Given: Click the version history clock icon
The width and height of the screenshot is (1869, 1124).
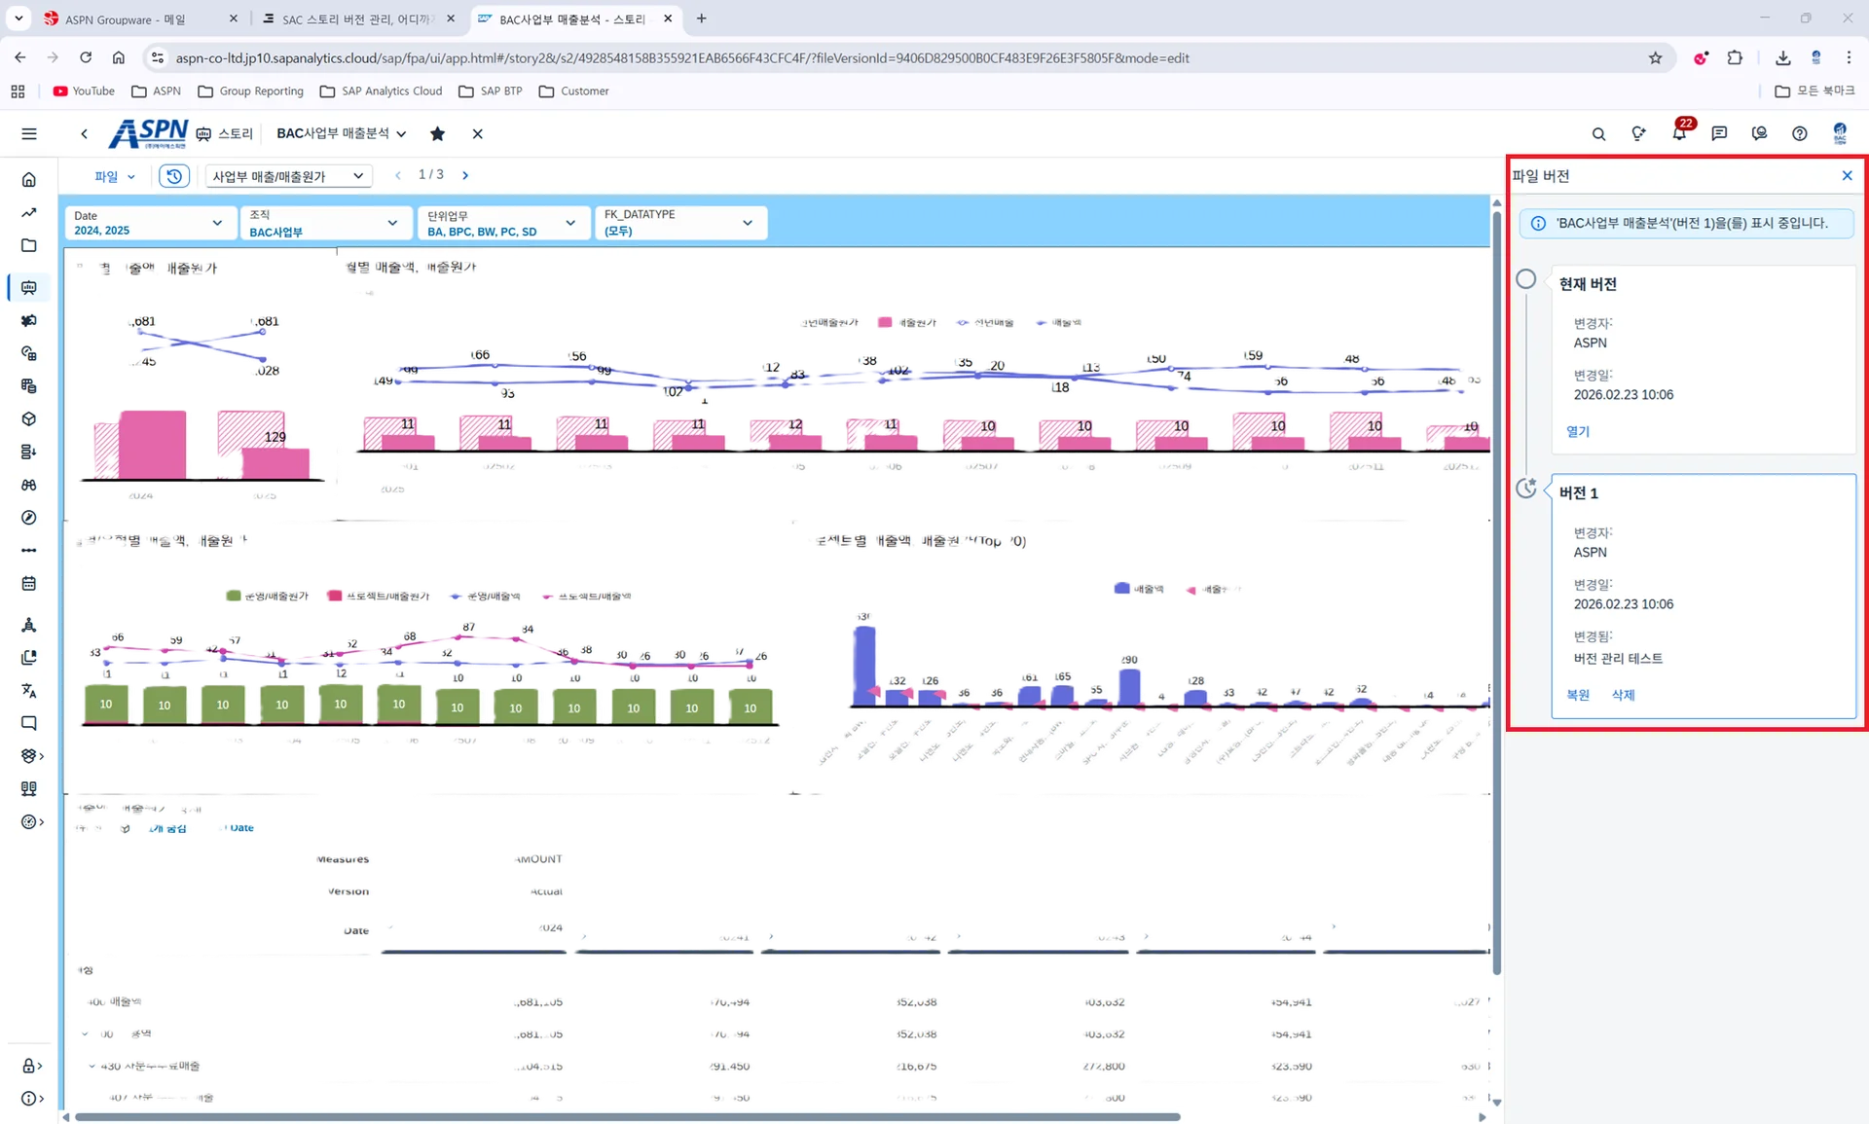Looking at the screenshot, I should [x=173, y=176].
